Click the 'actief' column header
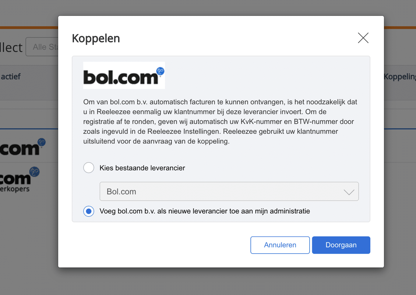 click(x=11, y=77)
